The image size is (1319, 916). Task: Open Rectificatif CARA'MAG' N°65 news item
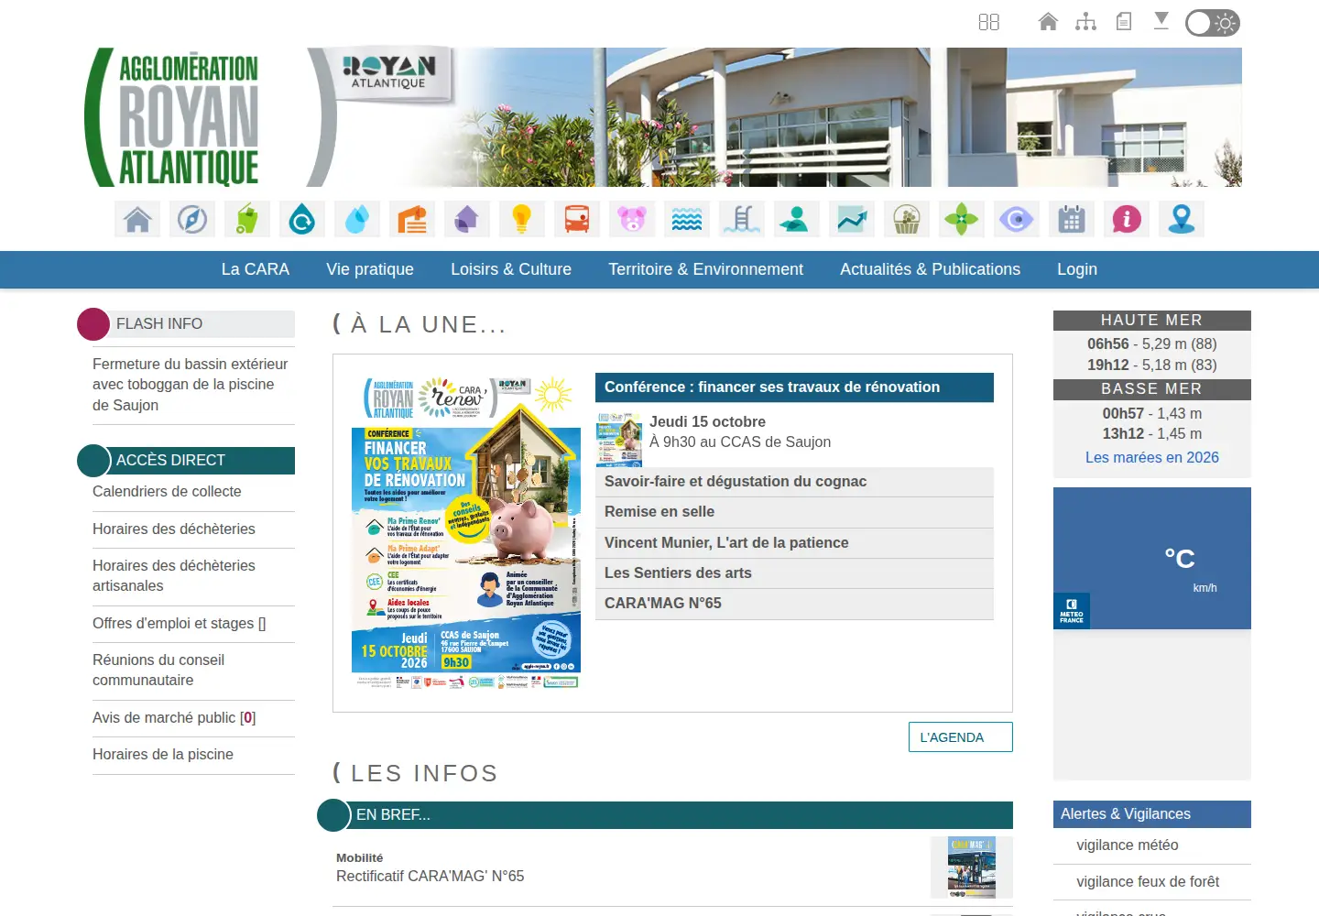[431, 877]
